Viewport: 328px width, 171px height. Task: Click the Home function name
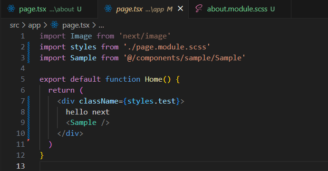click(x=154, y=79)
